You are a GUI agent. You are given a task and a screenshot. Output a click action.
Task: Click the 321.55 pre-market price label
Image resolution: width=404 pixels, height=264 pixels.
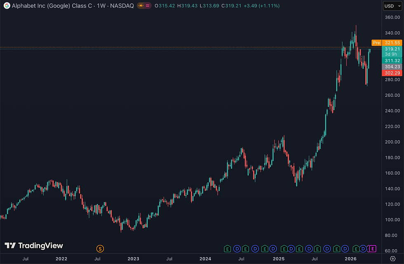[392, 43]
